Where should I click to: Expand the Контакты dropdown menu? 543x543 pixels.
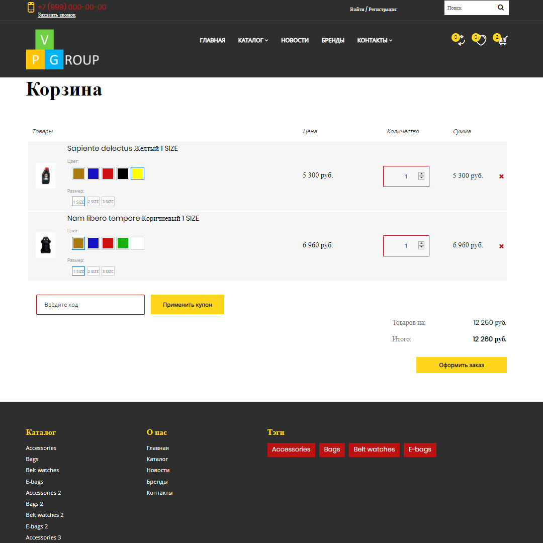[375, 40]
